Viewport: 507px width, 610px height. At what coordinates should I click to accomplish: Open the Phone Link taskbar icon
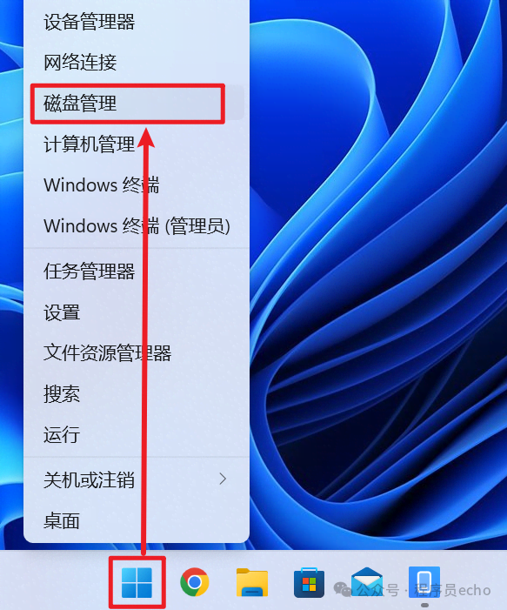[x=424, y=582]
